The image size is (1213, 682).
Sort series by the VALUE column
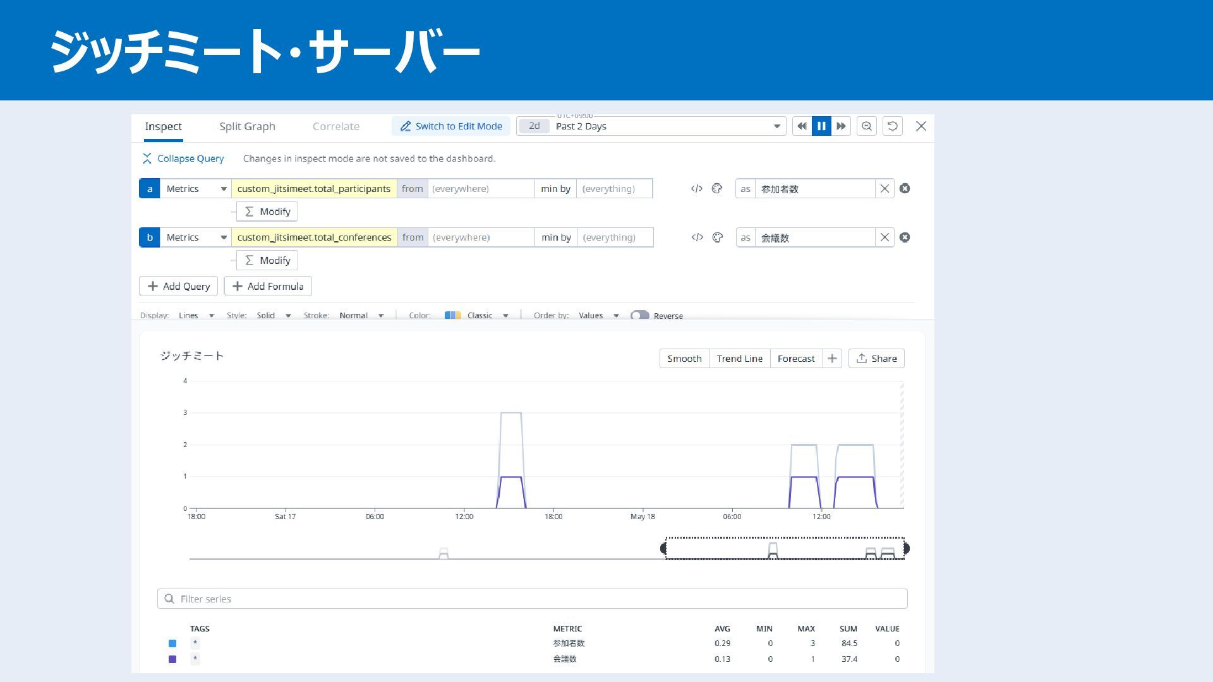887,629
